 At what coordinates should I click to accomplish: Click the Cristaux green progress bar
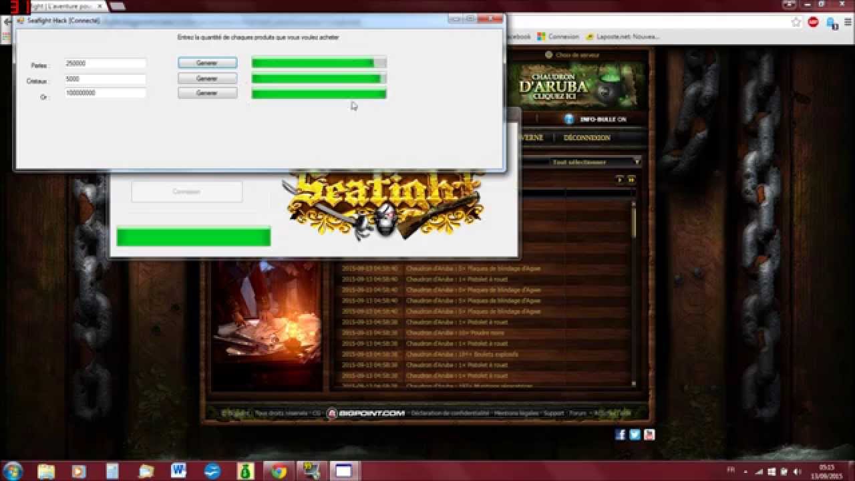tap(319, 78)
